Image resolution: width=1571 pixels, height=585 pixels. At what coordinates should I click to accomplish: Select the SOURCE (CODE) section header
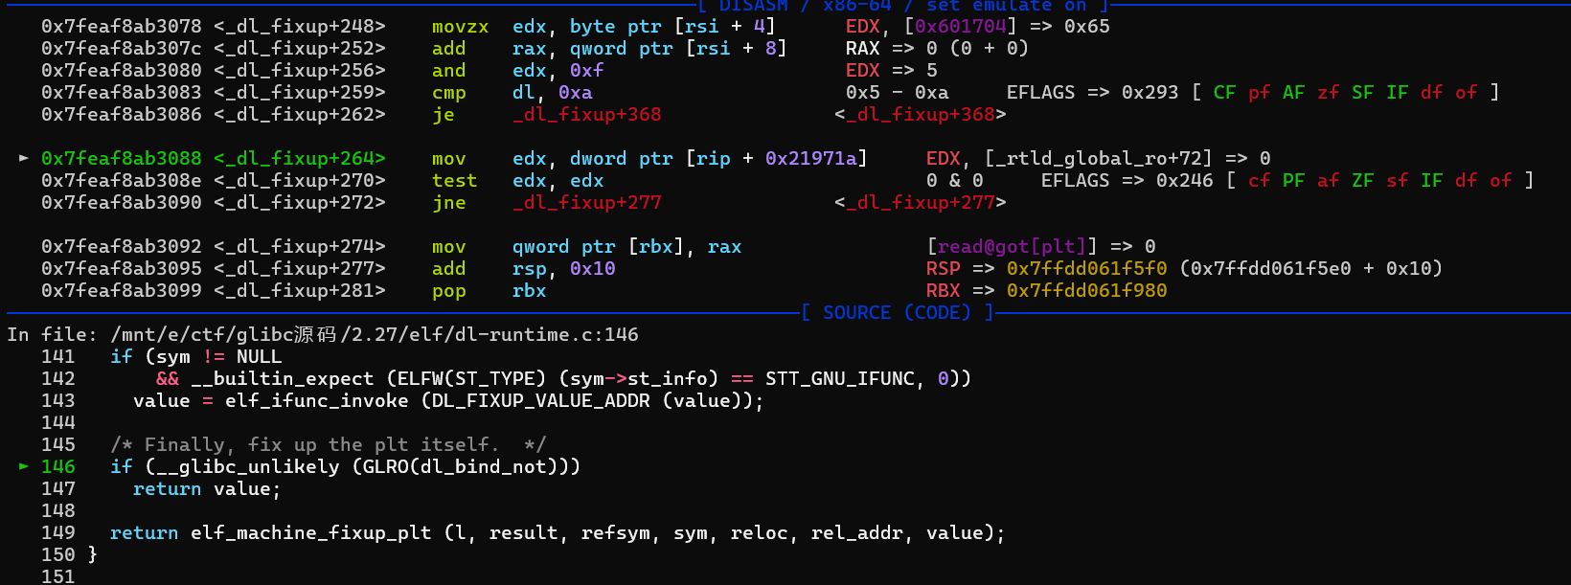pyautogui.click(x=897, y=313)
